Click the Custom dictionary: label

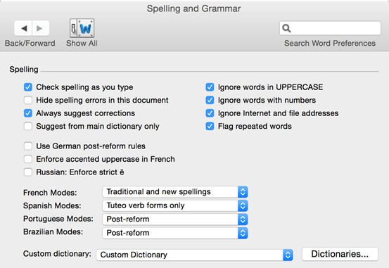point(57,254)
